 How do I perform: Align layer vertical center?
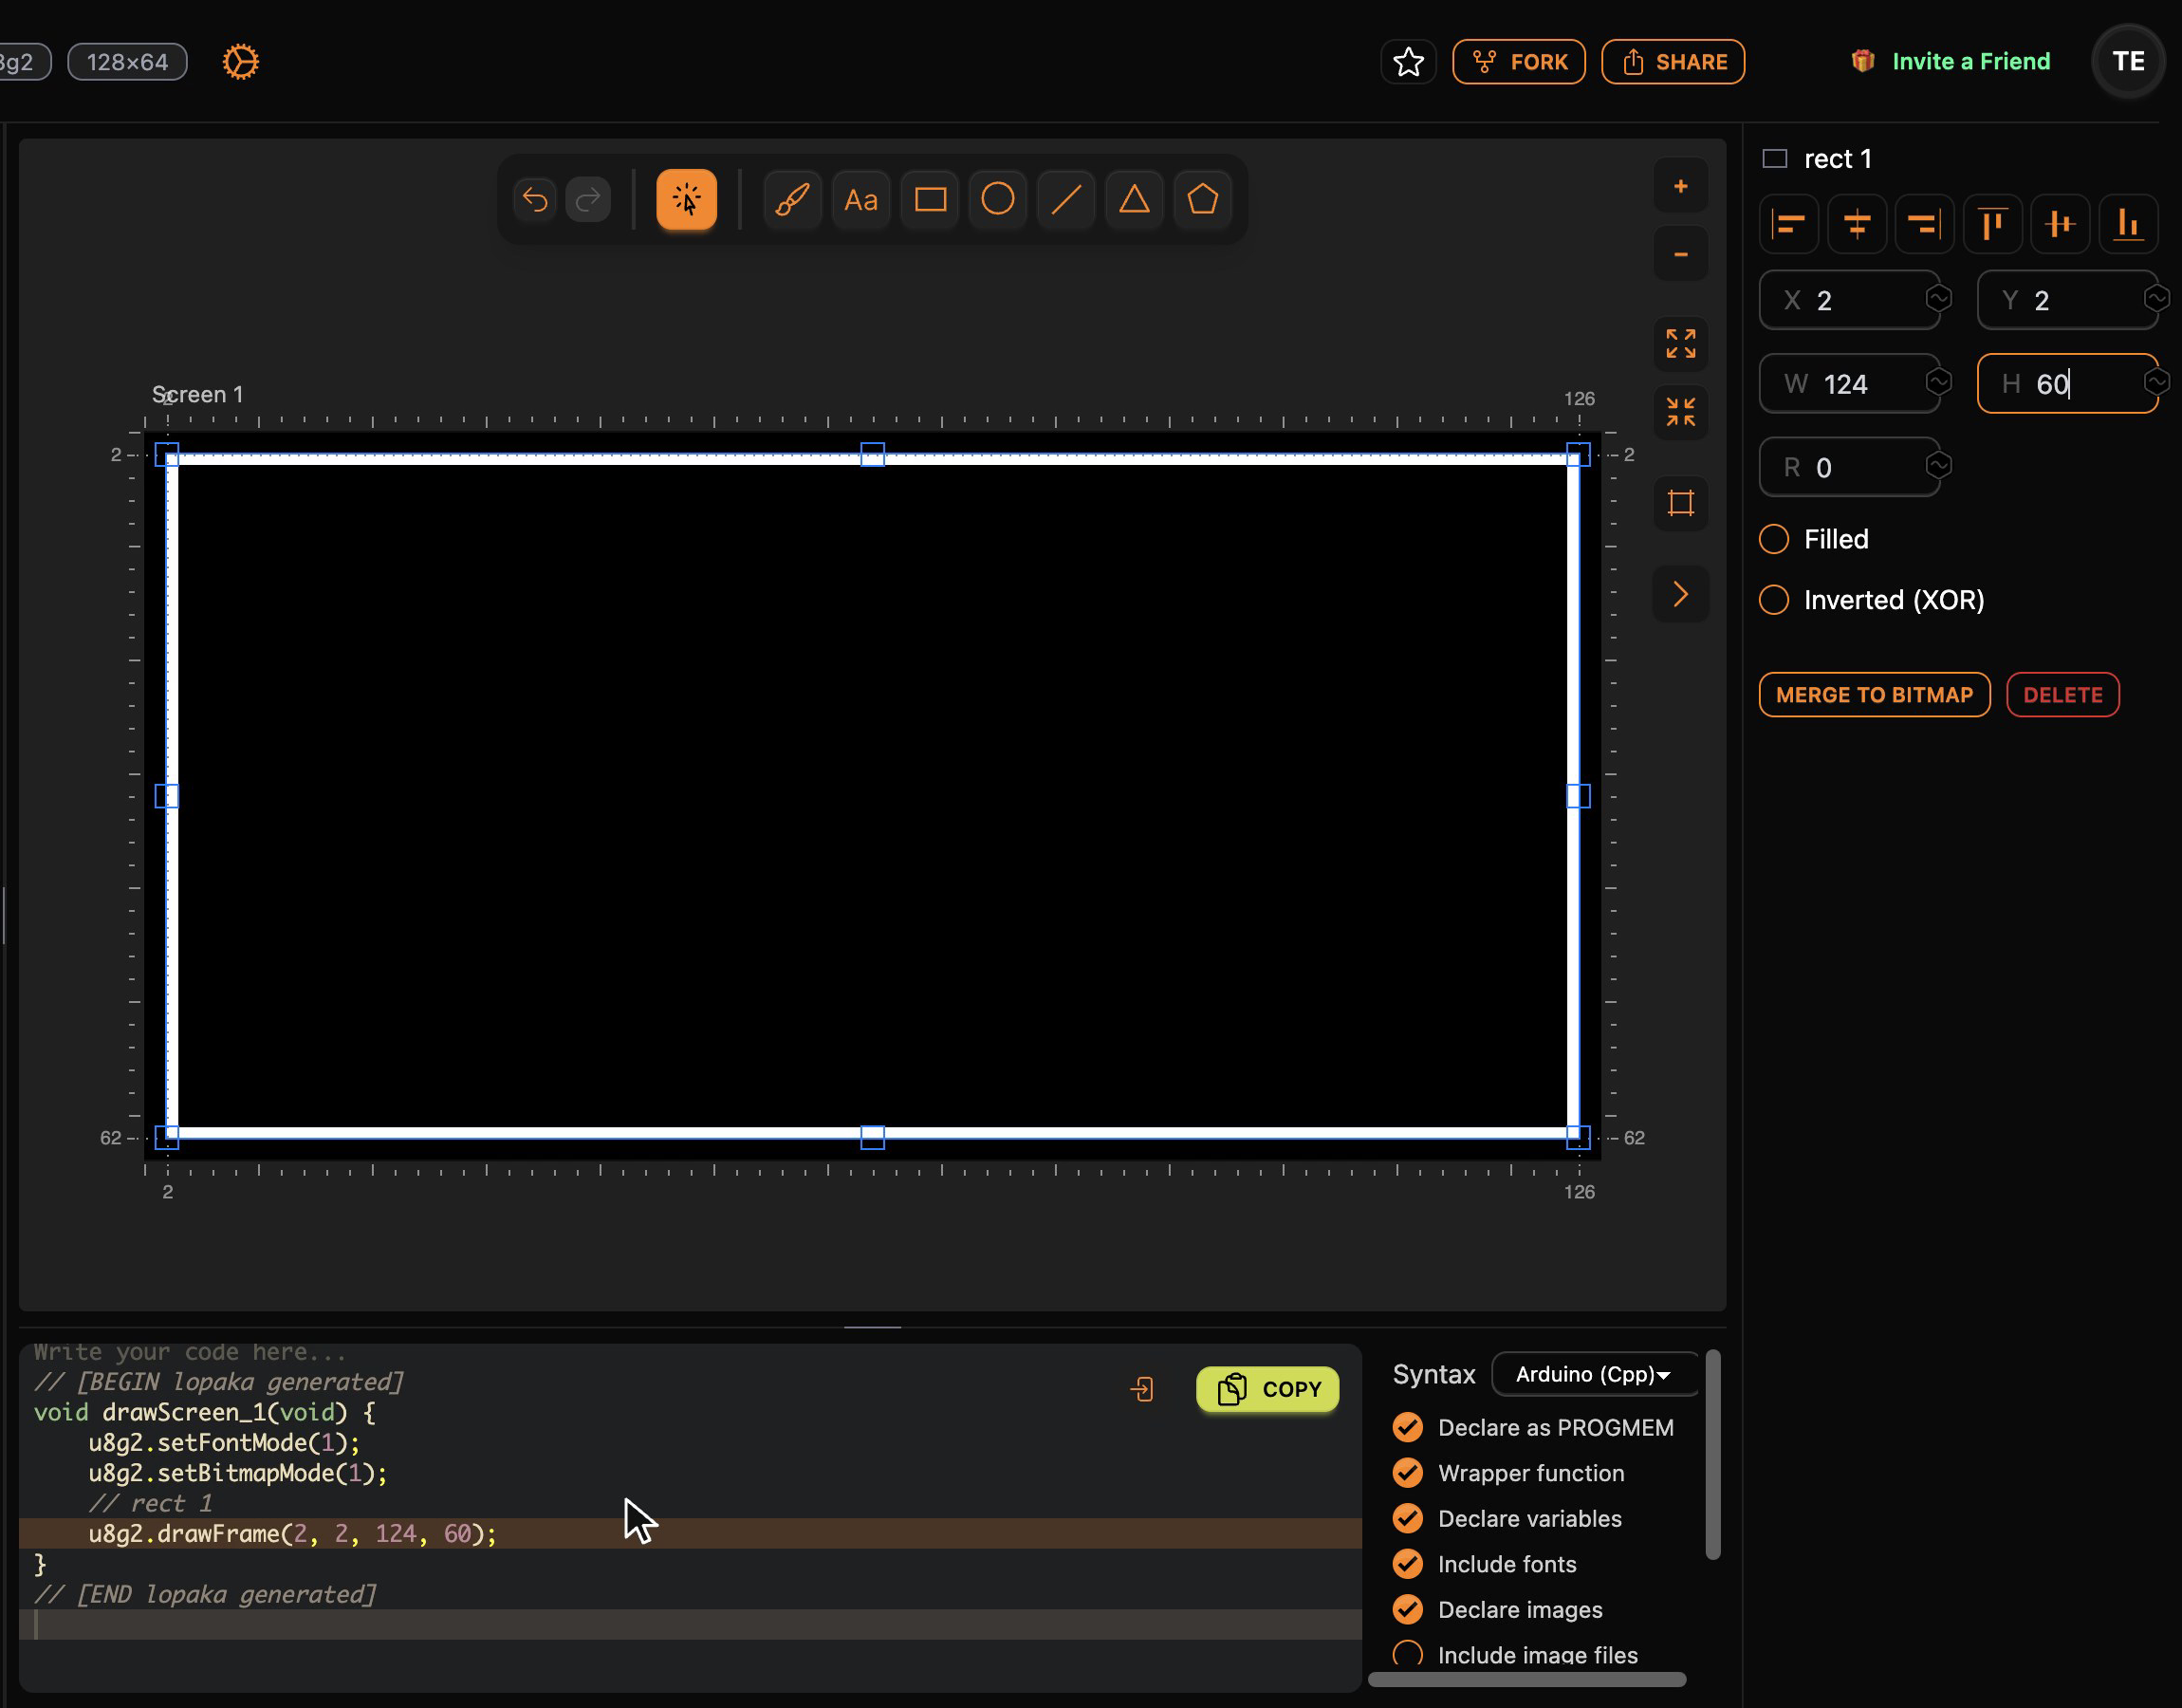2062,224
